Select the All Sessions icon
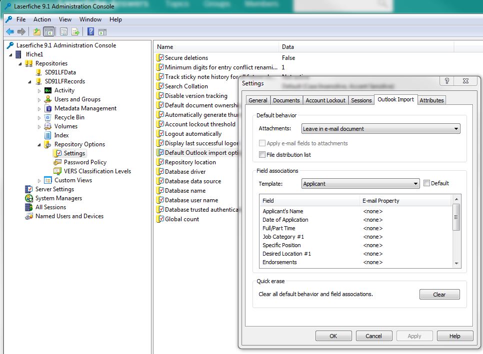The image size is (483, 354). [x=28, y=207]
